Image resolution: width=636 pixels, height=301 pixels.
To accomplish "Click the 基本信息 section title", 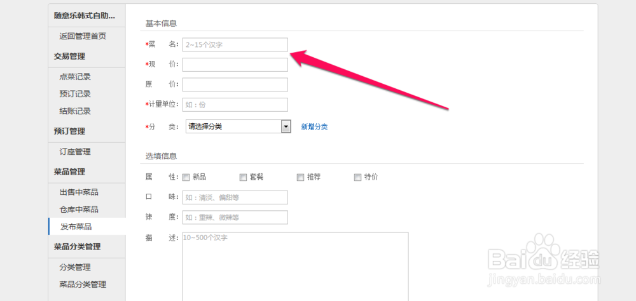I will (x=161, y=23).
